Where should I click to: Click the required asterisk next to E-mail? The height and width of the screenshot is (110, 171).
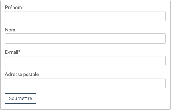[x=19, y=51]
